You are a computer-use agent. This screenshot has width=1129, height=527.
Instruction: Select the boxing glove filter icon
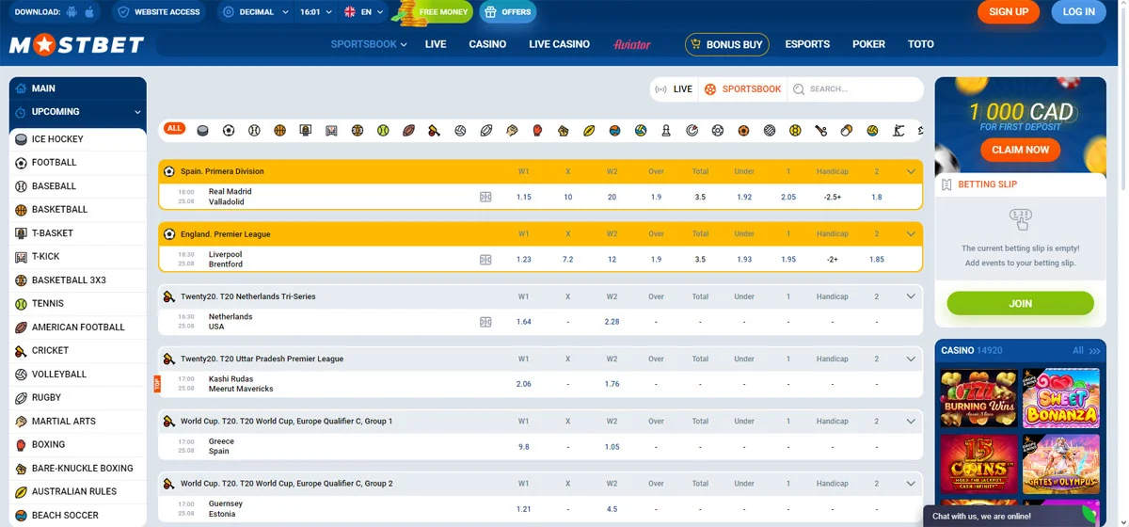[537, 130]
